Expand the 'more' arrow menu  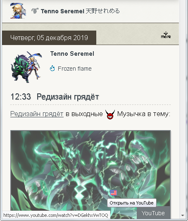tap(166, 35)
